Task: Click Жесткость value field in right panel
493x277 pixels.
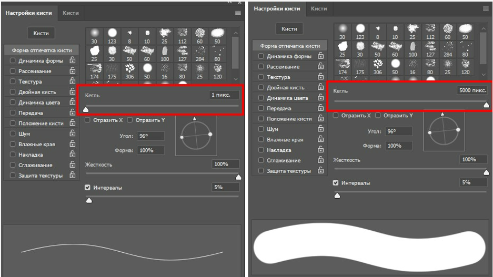Action: [474, 160]
